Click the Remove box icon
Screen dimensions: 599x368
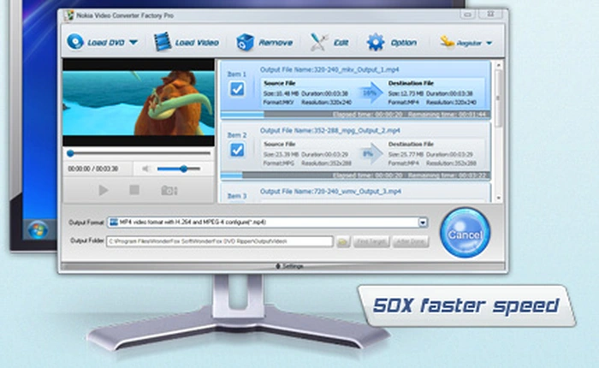click(245, 42)
